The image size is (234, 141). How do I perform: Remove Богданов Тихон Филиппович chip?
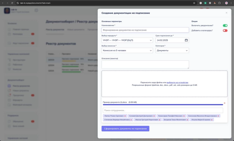coord(188,119)
